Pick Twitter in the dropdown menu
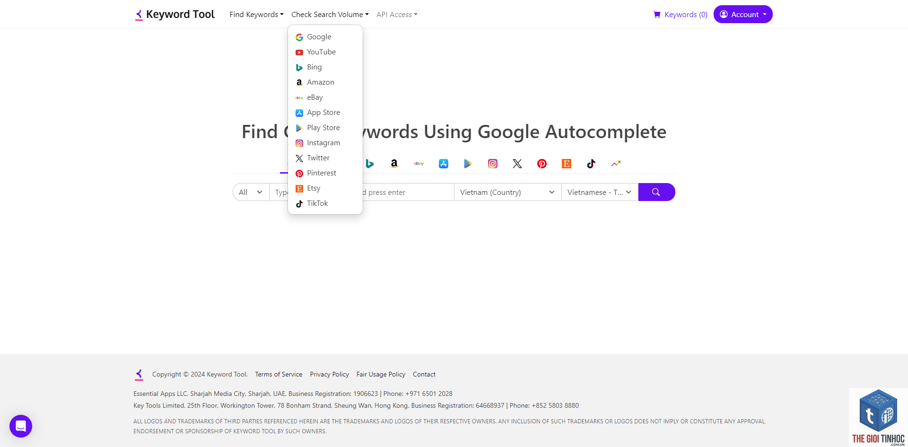This screenshot has height=447, width=908. coord(325,158)
